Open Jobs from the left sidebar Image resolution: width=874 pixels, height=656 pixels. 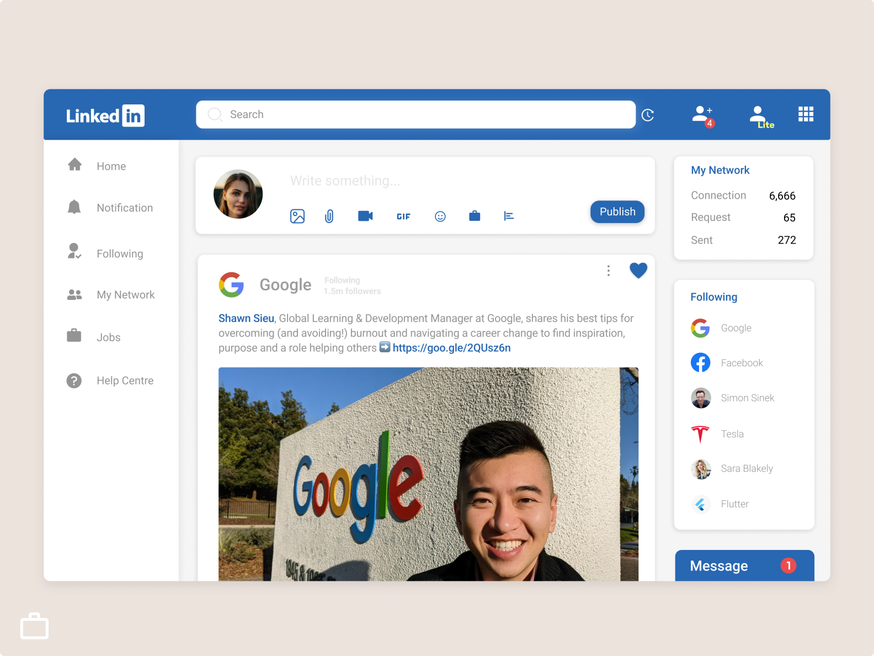pyautogui.click(x=108, y=337)
